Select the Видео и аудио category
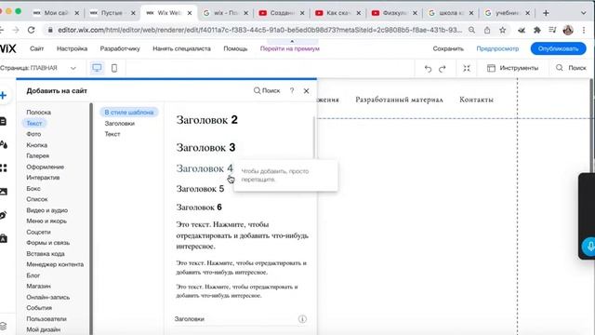 tap(47, 210)
